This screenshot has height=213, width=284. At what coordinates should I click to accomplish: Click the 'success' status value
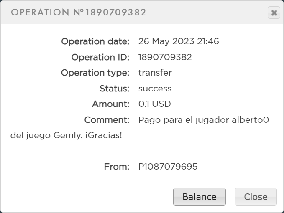click(x=155, y=89)
